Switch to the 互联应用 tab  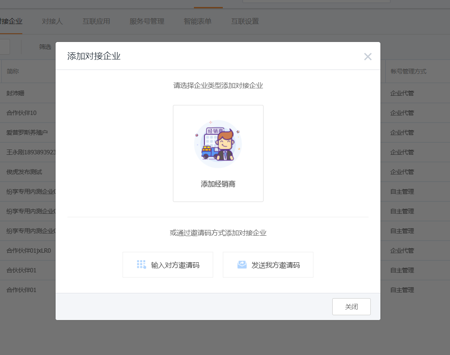click(x=96, y=21)
